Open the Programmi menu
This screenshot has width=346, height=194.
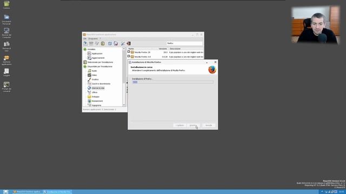pyautogui.click(x=93, y=39)
